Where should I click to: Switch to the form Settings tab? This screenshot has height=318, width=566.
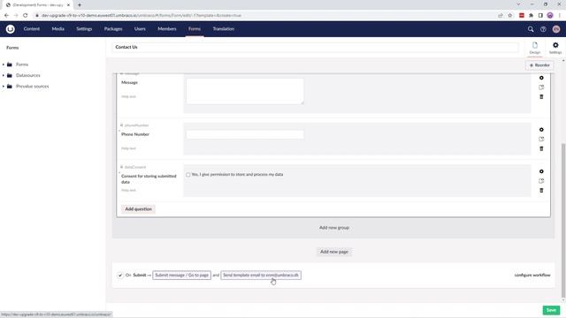point(555,48)
